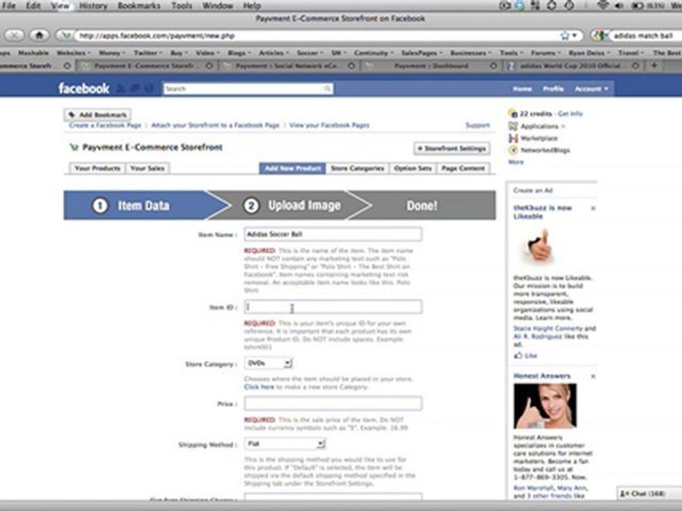Expand the Account menu on Facebook
This screenshot has height=511, width=682.
pyautogui.click(x=591, y=88)
